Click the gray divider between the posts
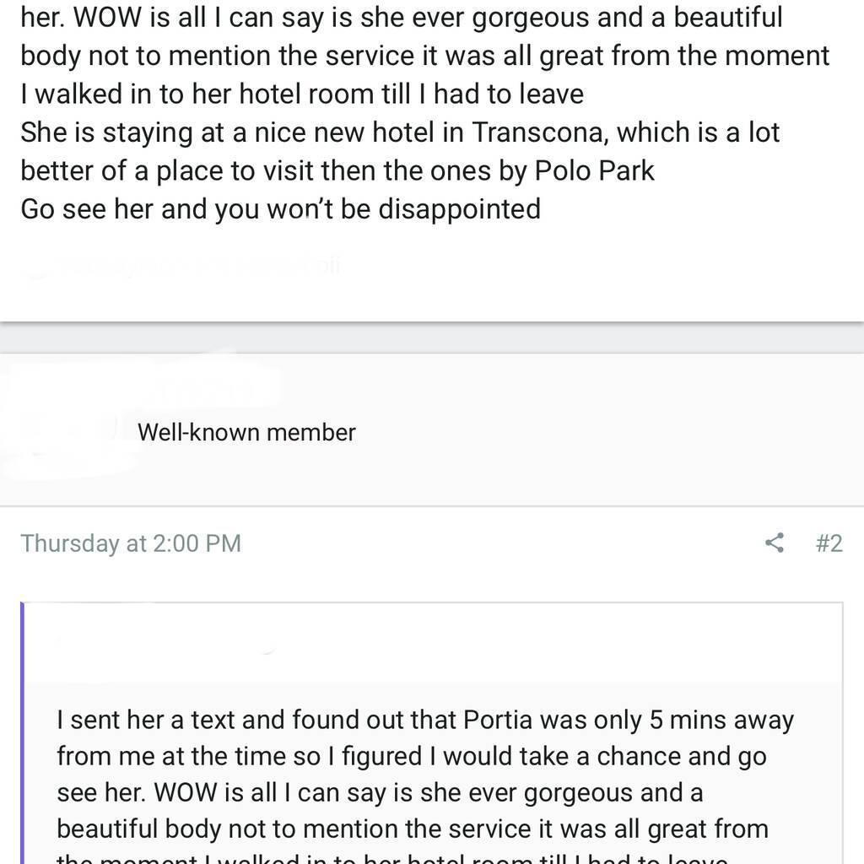The height and width of the screenshot is (864, 864). pos(432,337)
